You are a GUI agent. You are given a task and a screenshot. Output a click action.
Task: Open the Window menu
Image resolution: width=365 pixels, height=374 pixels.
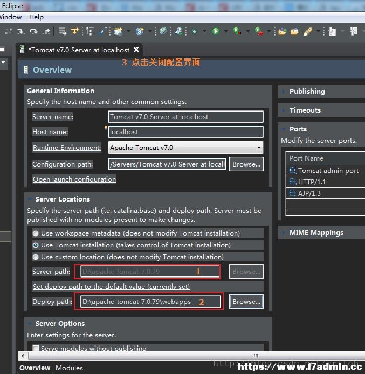pyautogui.click(x=10, y=17)
